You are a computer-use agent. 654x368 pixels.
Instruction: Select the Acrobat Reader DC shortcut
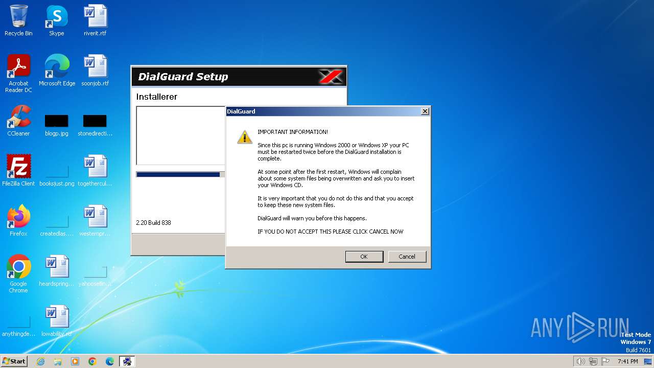tap(18, 74)
